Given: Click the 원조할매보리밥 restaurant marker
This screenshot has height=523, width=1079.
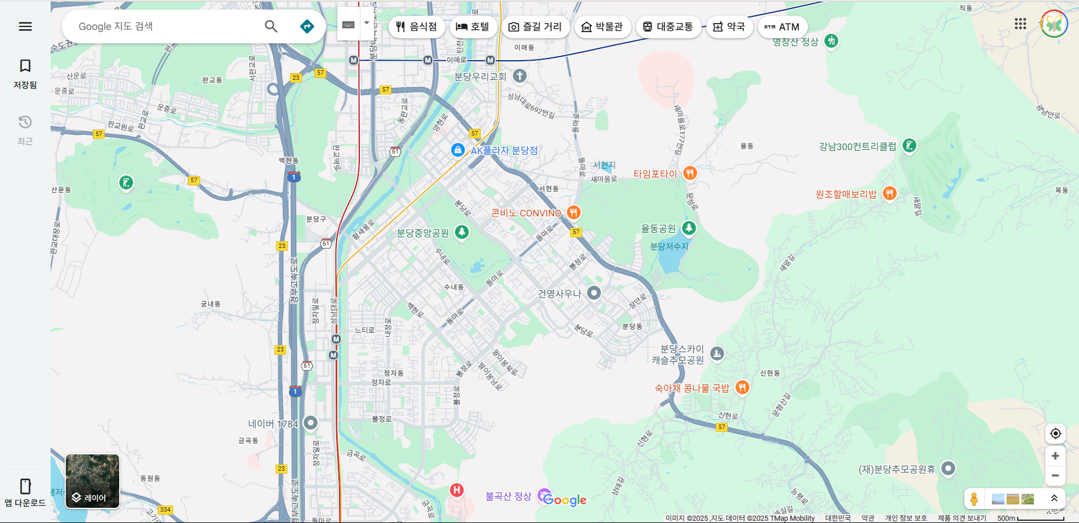Looking at the screenshot, I should click(x=889, y=193).
